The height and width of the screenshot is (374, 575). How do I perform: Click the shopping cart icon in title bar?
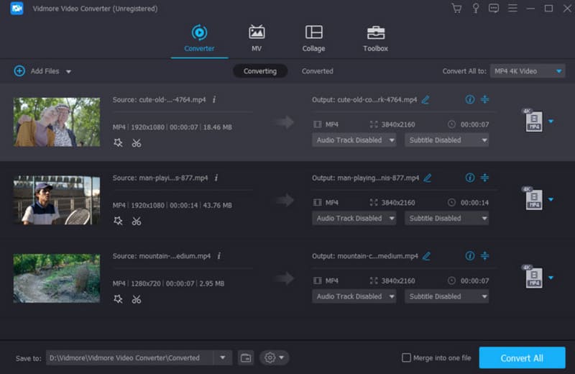click(x=456, y=9)
